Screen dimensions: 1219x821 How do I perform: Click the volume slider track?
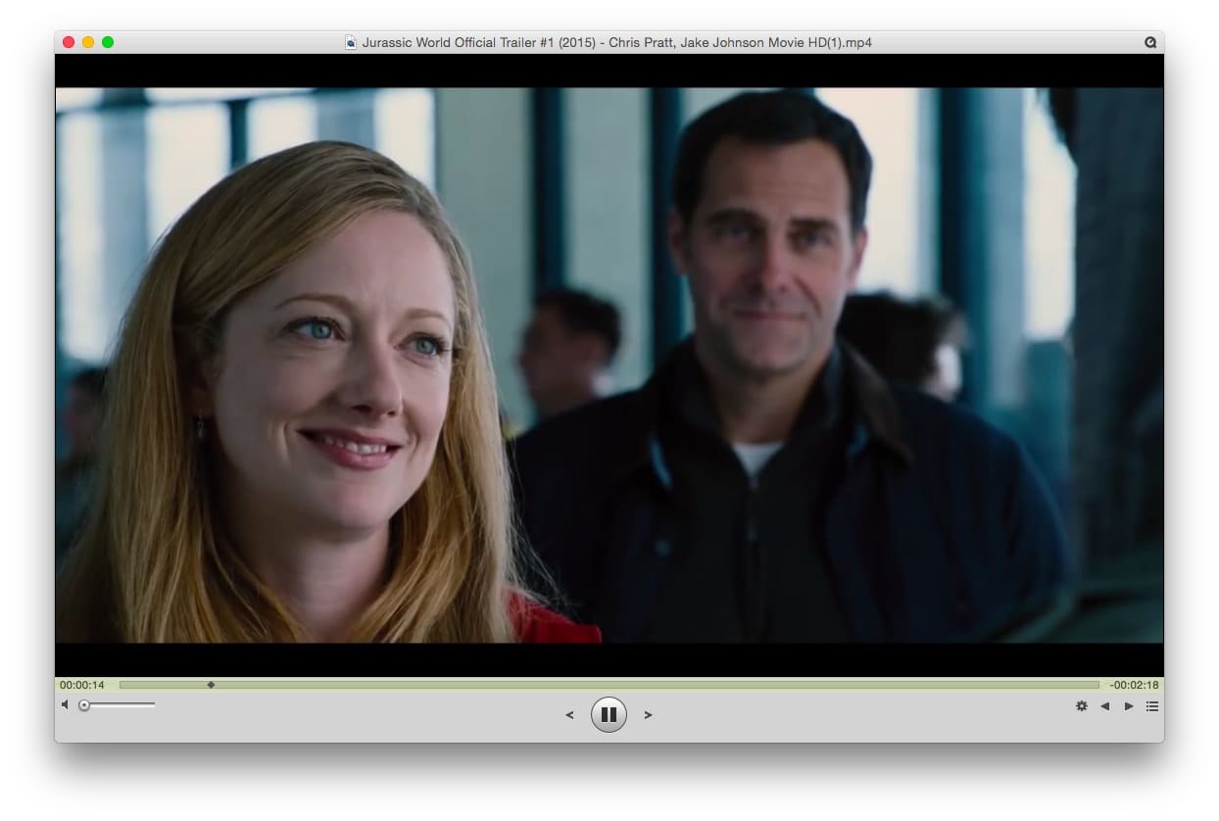pos(117,704)
